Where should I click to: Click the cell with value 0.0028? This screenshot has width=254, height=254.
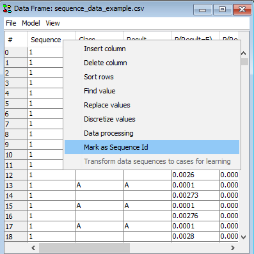[x=196, y=236]
